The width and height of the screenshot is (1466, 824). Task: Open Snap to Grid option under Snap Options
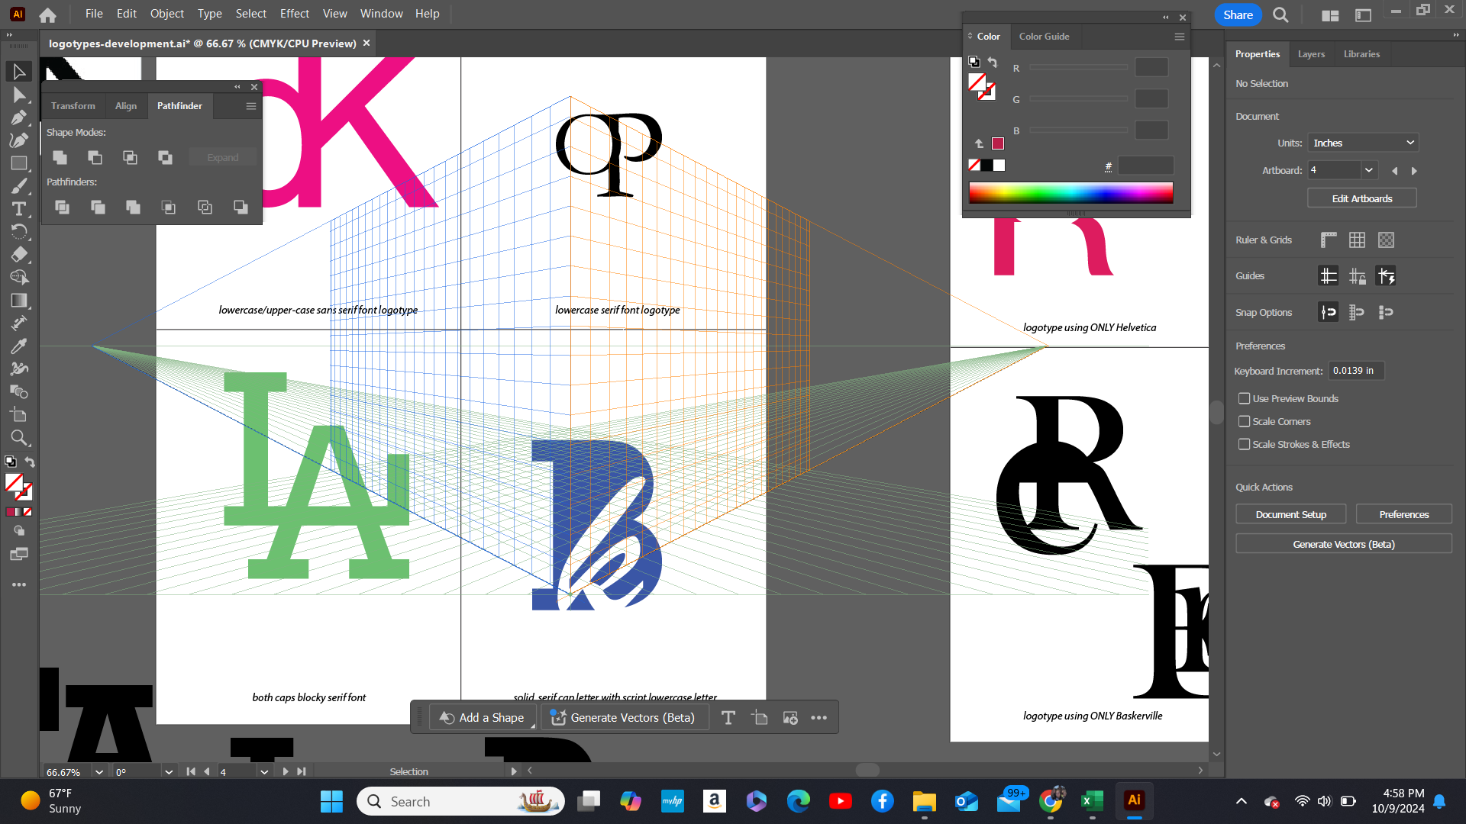pyautogui.click(x=1357, y=311)
